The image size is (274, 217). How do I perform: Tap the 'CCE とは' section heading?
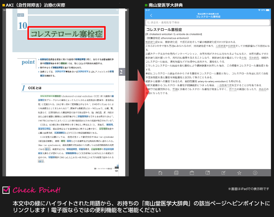pos(35,88)
